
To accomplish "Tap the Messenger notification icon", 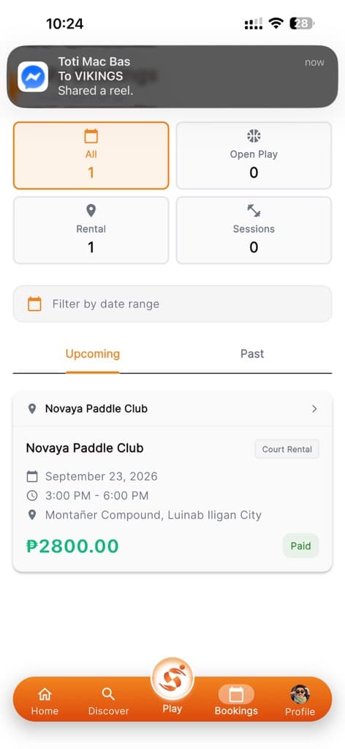I will pos(33,76).
